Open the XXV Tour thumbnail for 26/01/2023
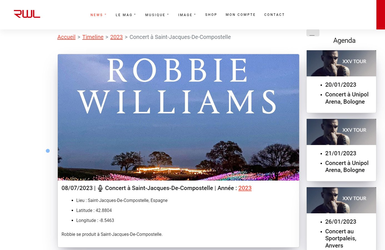The height and width of the screenshot is (250, 385). [341, 200]
